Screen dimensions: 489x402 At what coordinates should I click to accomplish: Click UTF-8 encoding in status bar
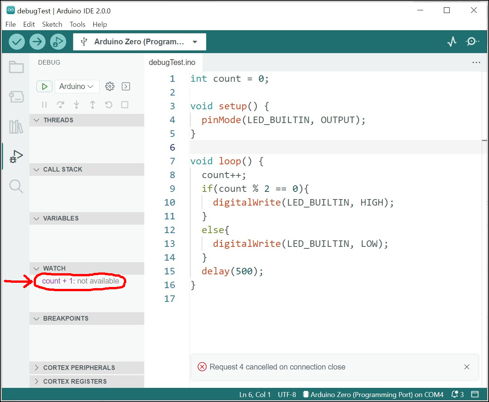point(287,394)
